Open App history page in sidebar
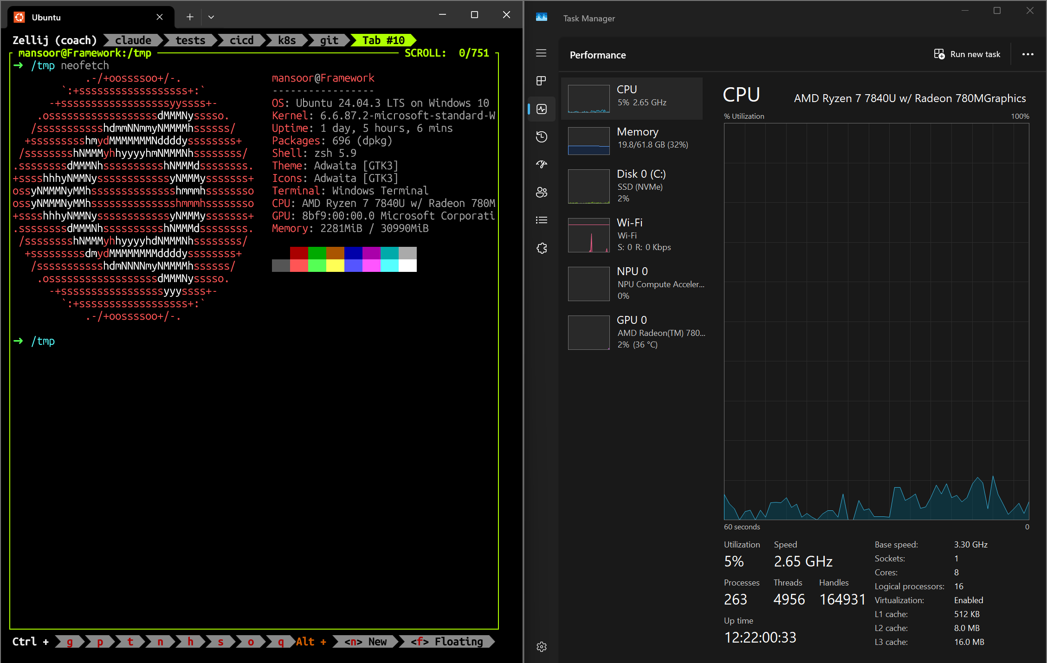The height and width of the screenshot is (663, 1047). [541, 137]
